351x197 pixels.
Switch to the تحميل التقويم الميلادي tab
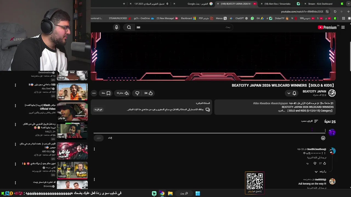tap(149, 4)
